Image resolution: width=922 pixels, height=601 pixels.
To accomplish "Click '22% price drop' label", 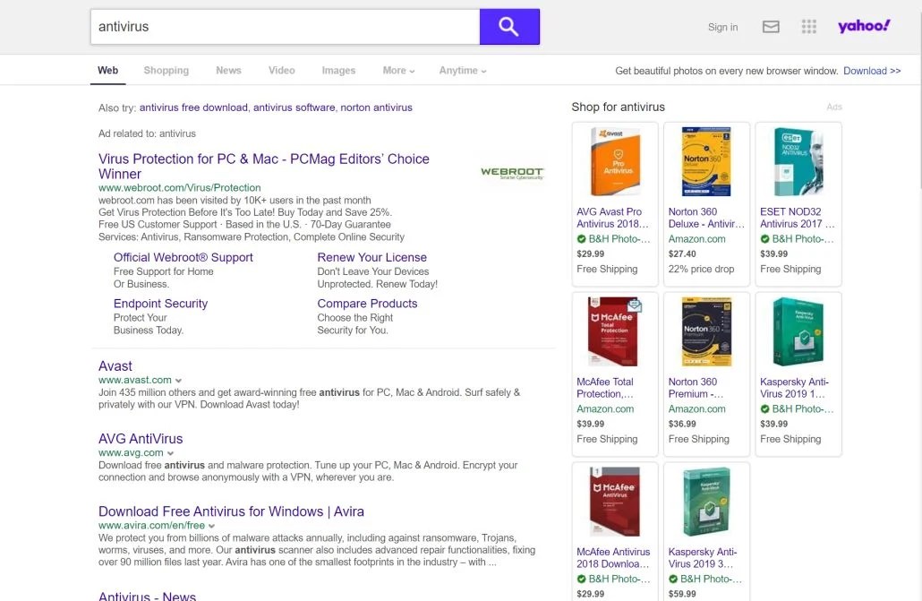I will [701, 269].
